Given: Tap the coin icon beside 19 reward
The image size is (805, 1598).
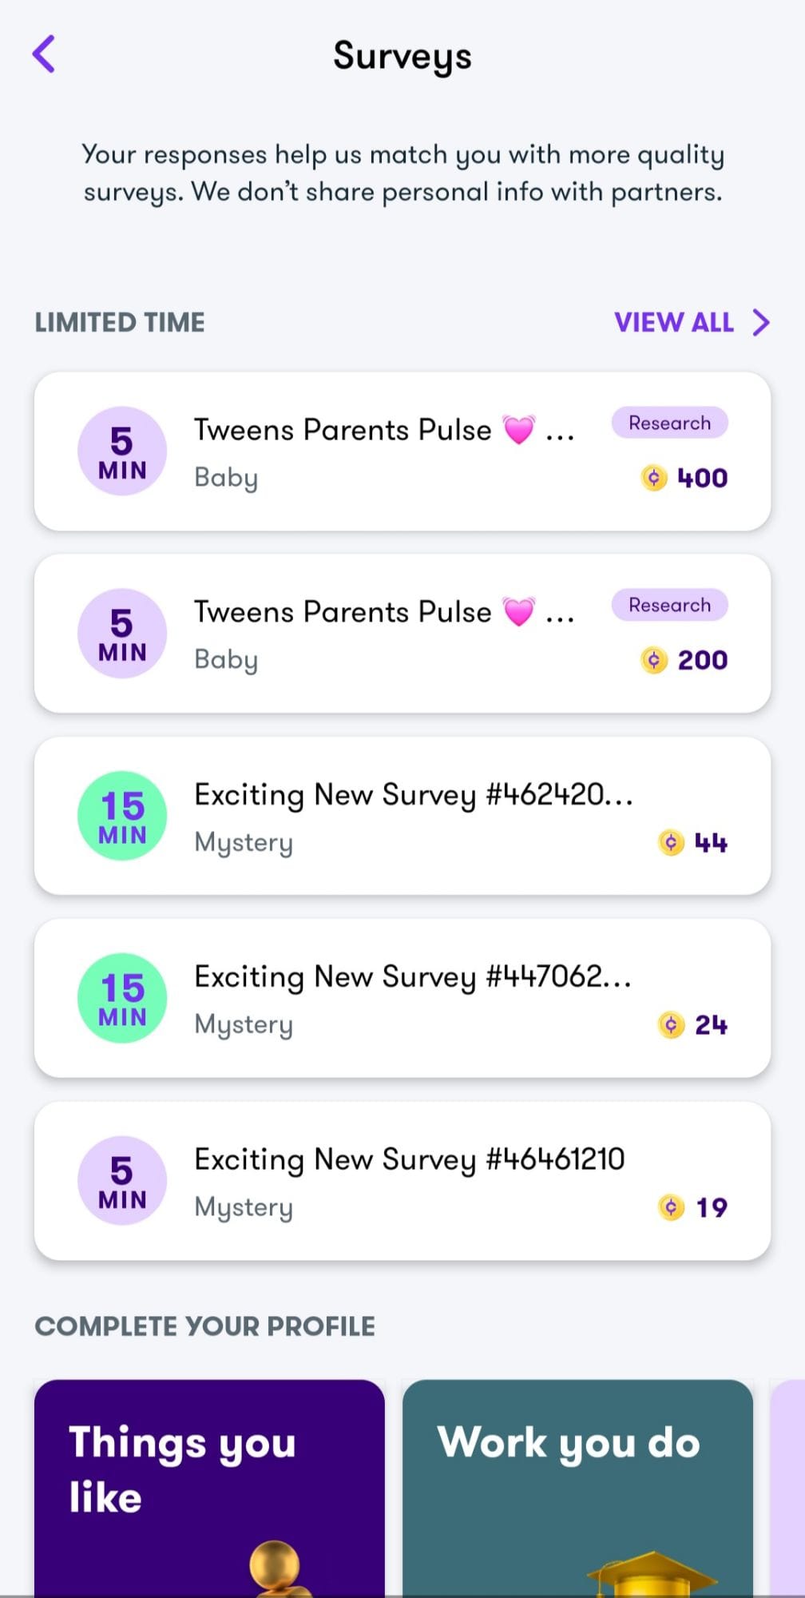Looking at the screenshot, I should (x=671, y=1206).
